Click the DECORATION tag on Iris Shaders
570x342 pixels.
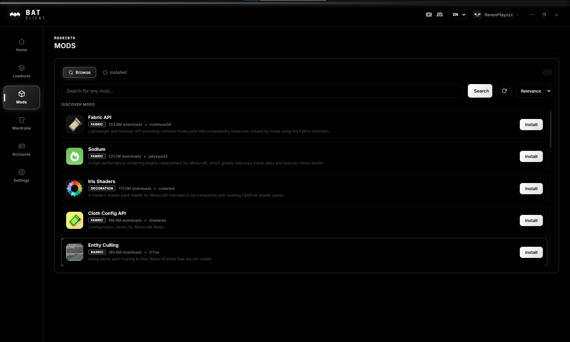[x=102, y=188]
